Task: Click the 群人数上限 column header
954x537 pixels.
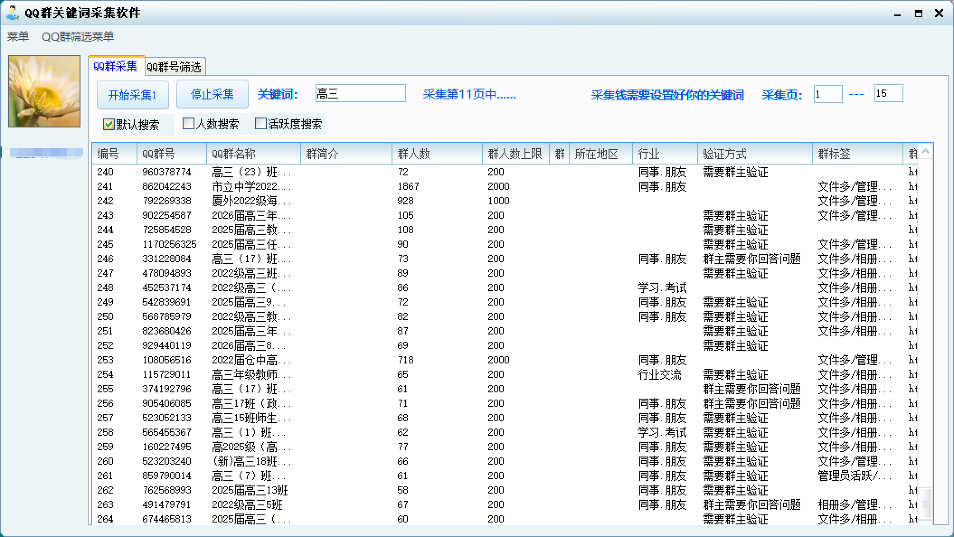Action: click(x=516, y=154)
